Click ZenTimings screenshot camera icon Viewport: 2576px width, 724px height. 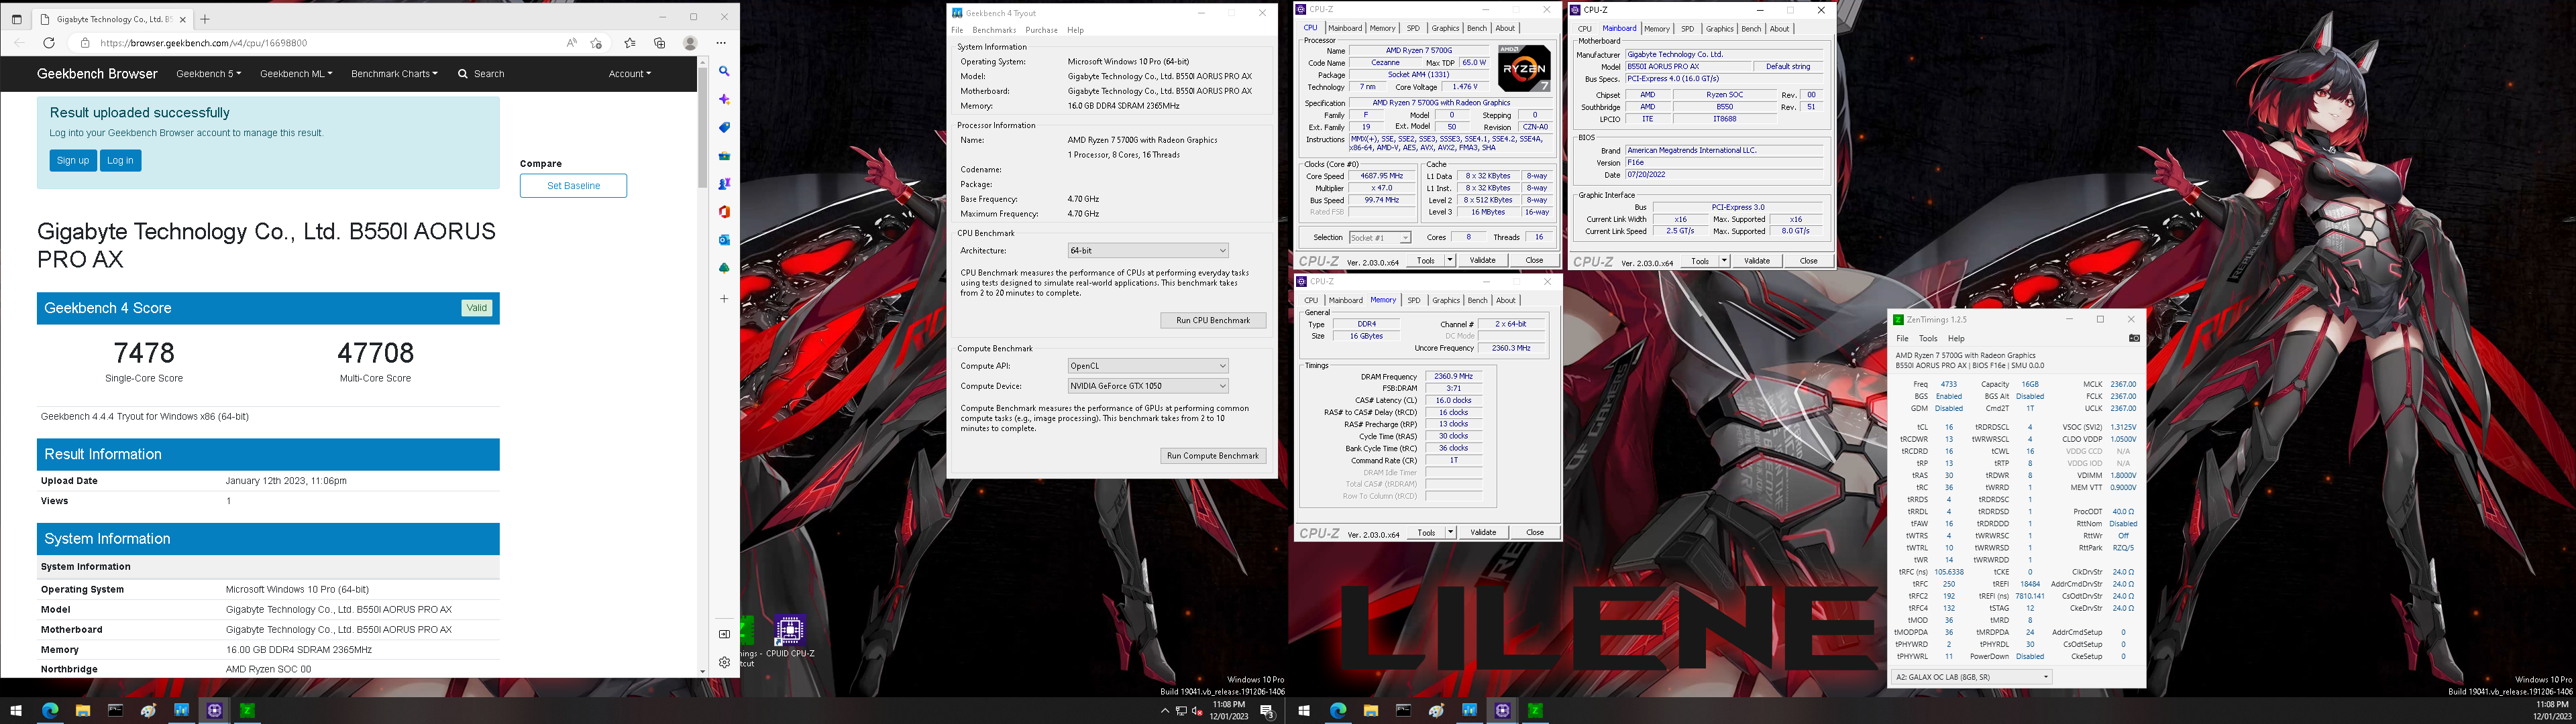[2134, 338]
